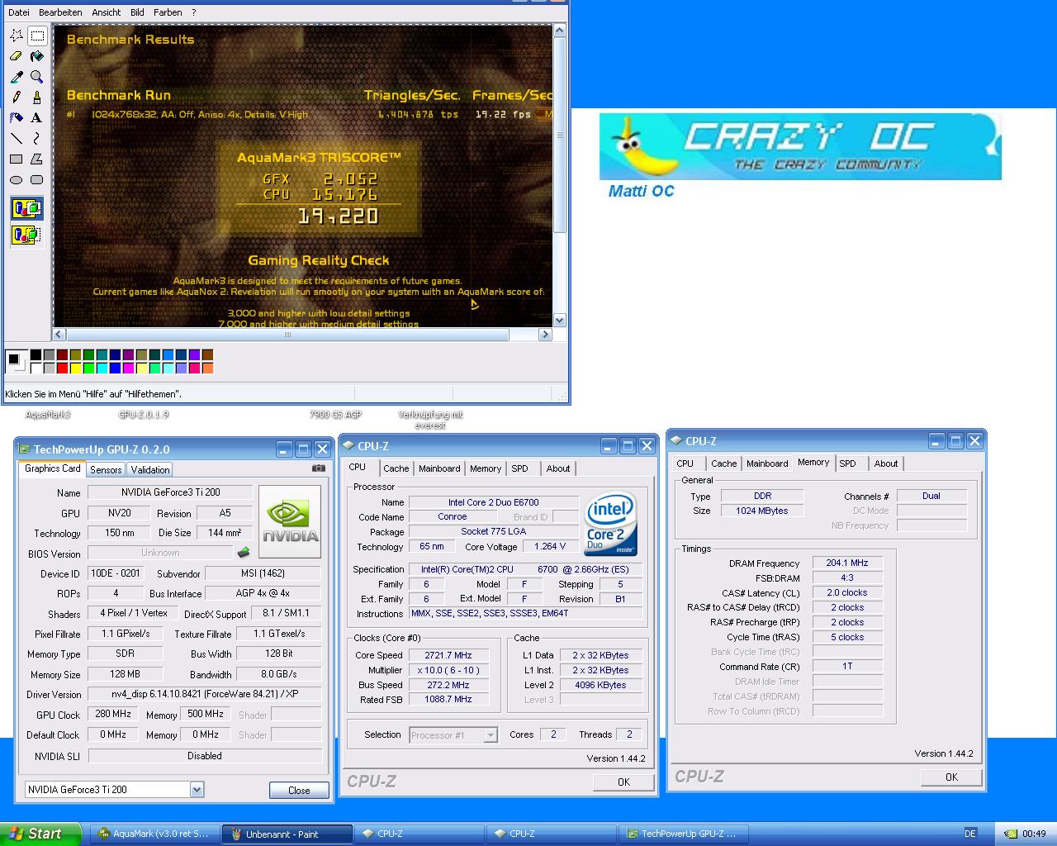This screenshot has width=1057, height=846.
Task: Open the Processor #1 selection dropdown
Action: tap(491, 735)
